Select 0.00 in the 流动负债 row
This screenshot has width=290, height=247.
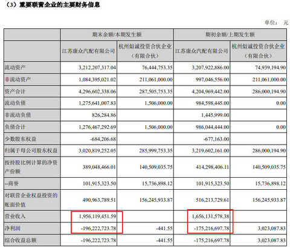pos(281,103)
